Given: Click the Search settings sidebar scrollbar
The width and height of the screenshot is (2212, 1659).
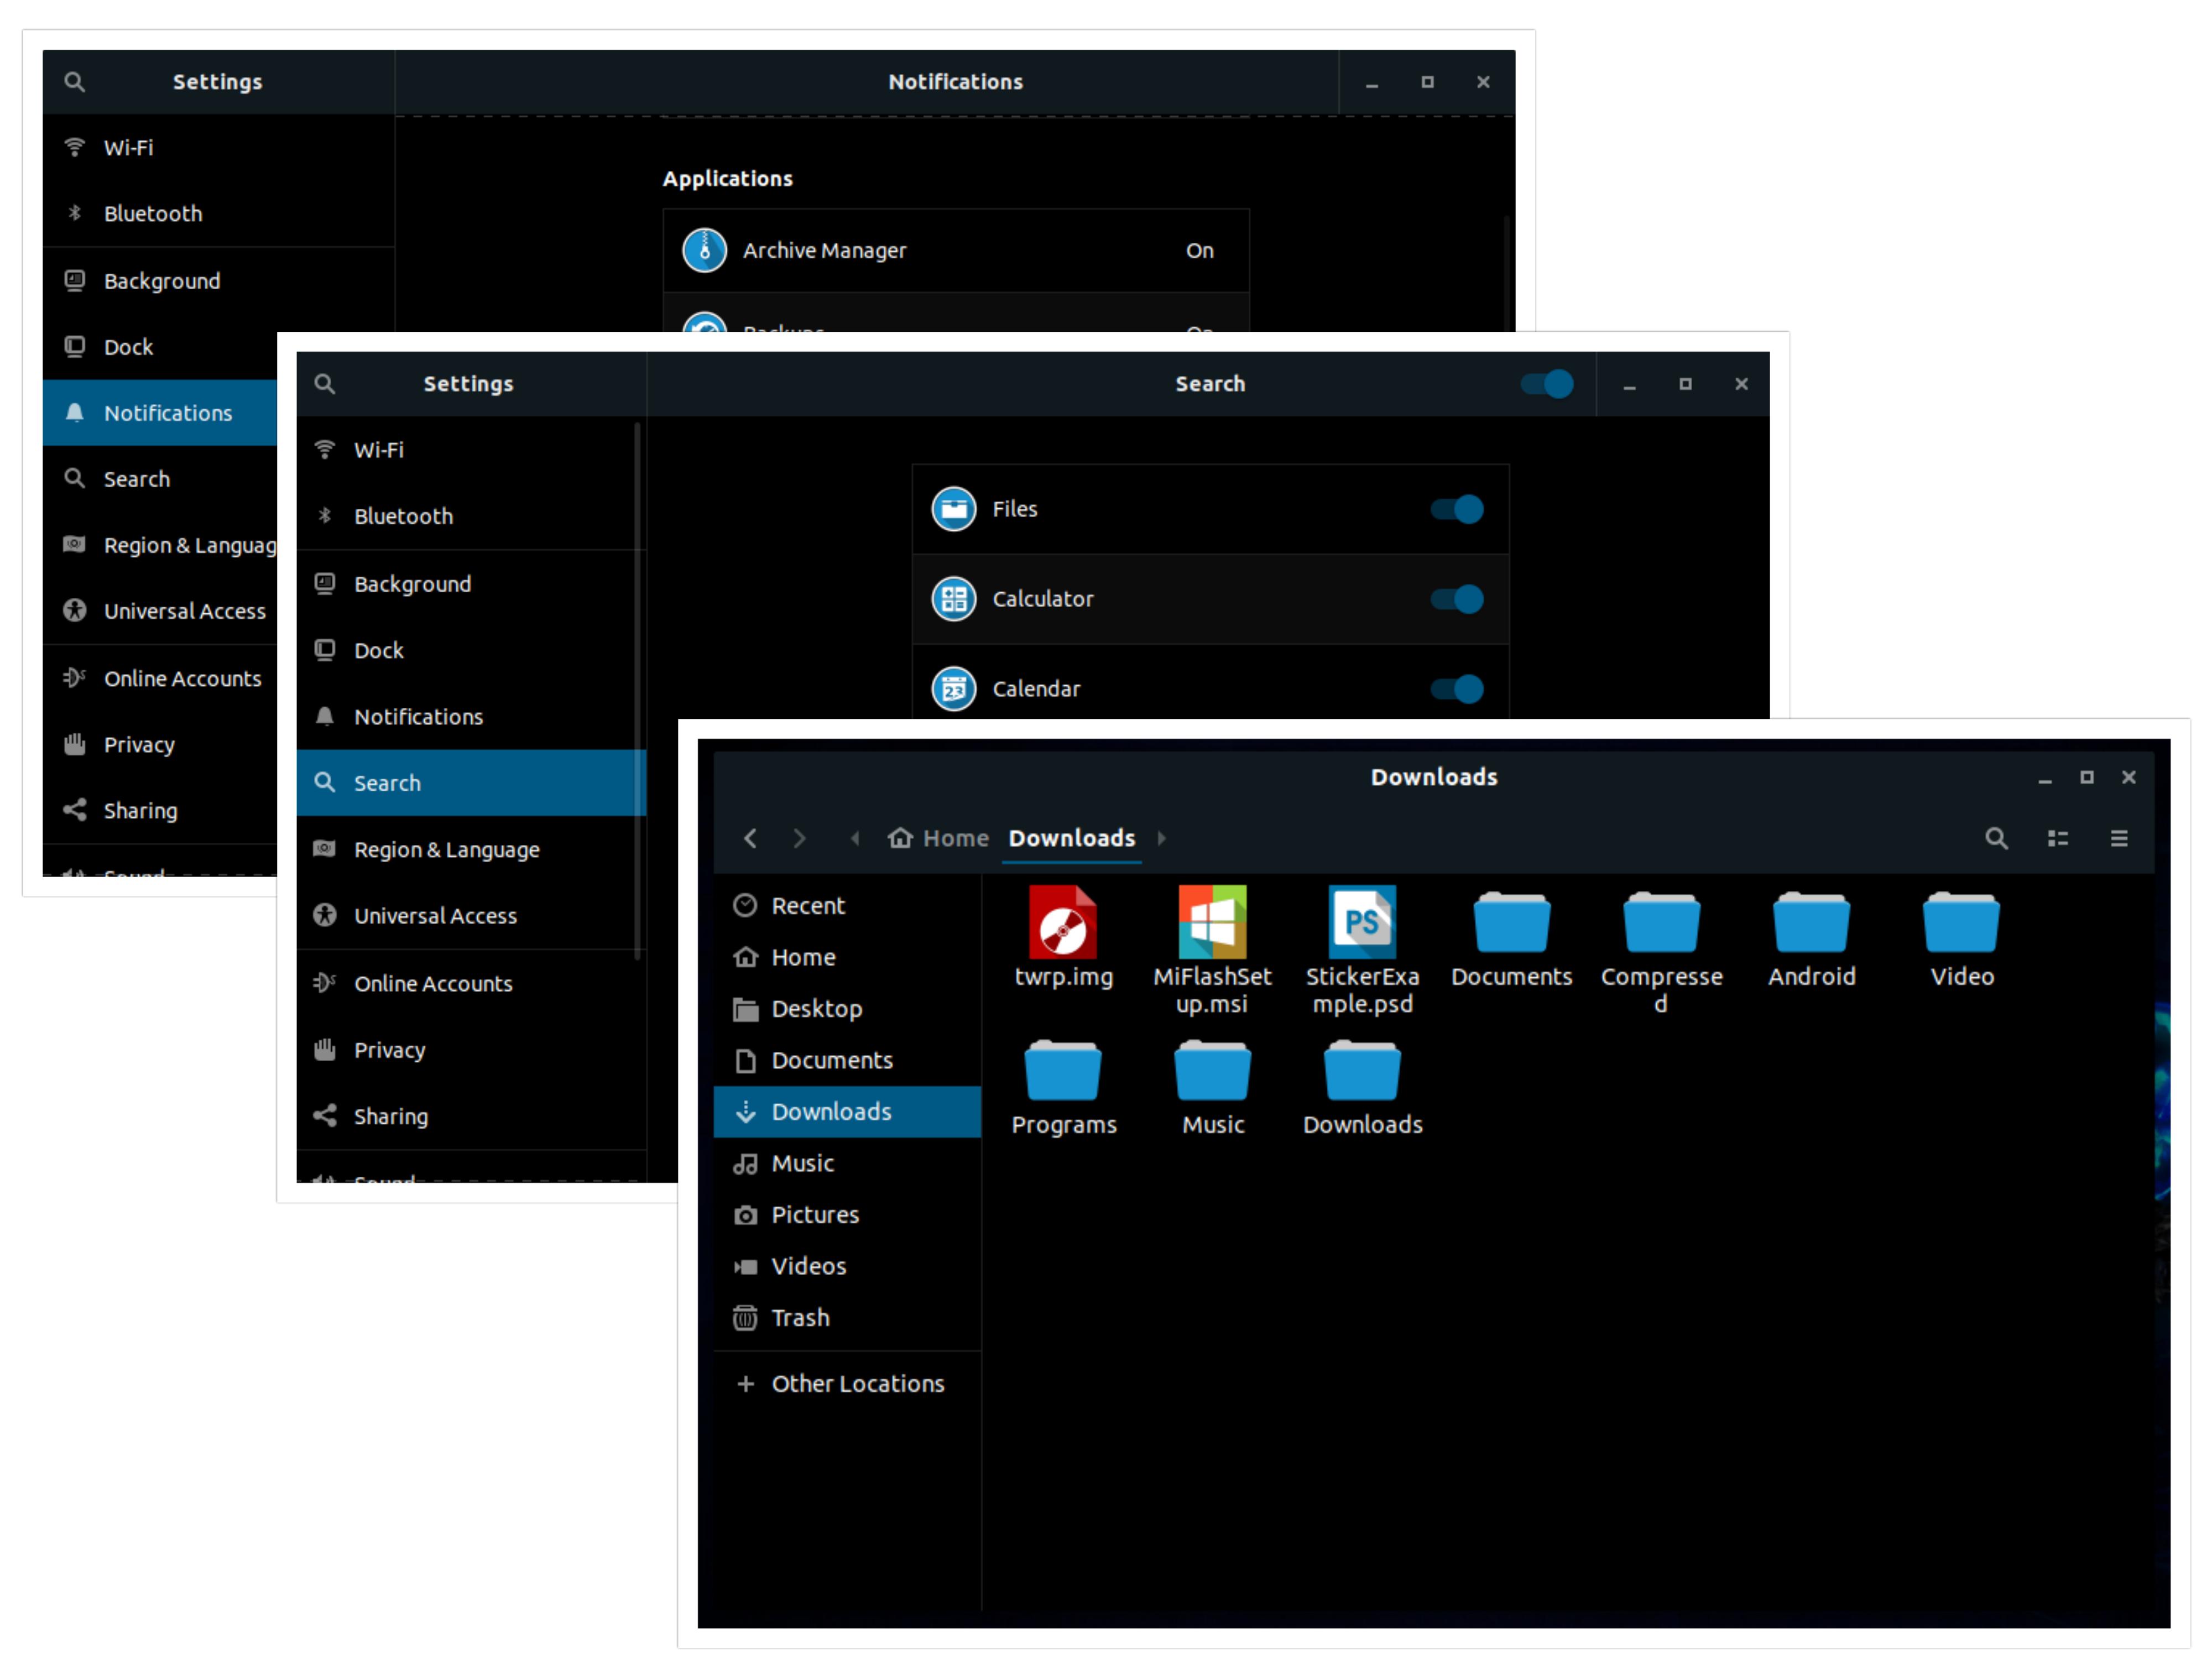Looking at the screenshot, I should [x=637, y=691].
